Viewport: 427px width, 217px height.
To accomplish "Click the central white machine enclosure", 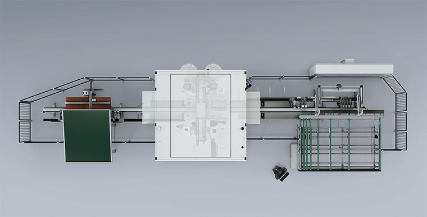I will [x=201, y=116].
